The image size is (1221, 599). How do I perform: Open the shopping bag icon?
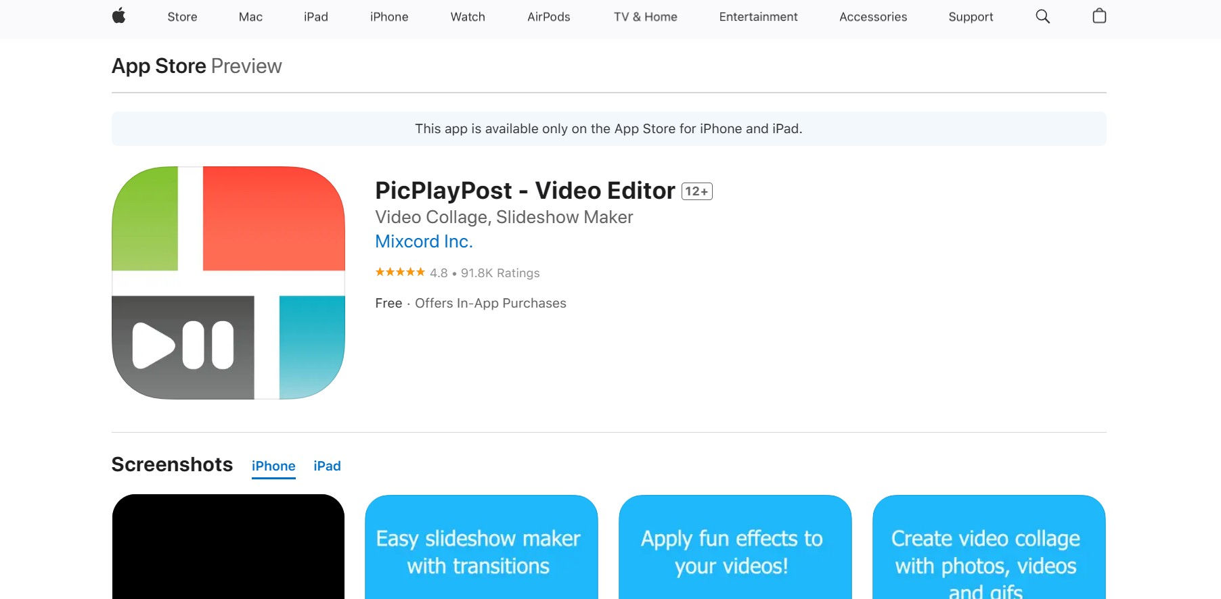[1099, 16]
